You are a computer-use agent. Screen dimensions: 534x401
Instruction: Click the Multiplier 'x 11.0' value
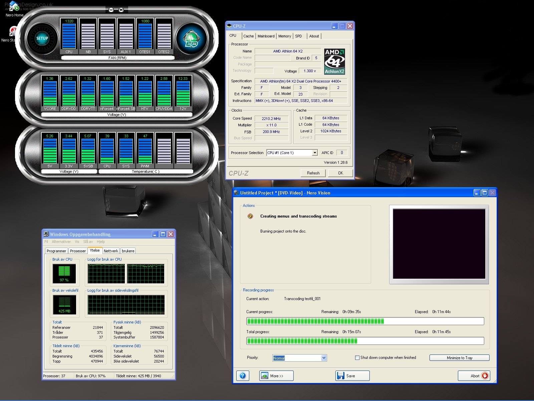pyautogui.click(x=271, y=125)
